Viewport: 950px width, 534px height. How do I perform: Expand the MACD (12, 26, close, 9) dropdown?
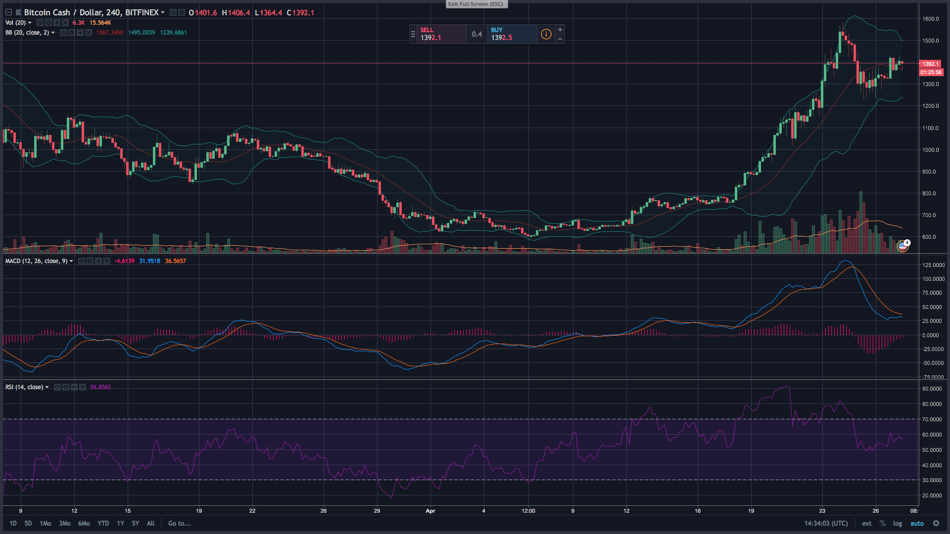click(71, 261)
